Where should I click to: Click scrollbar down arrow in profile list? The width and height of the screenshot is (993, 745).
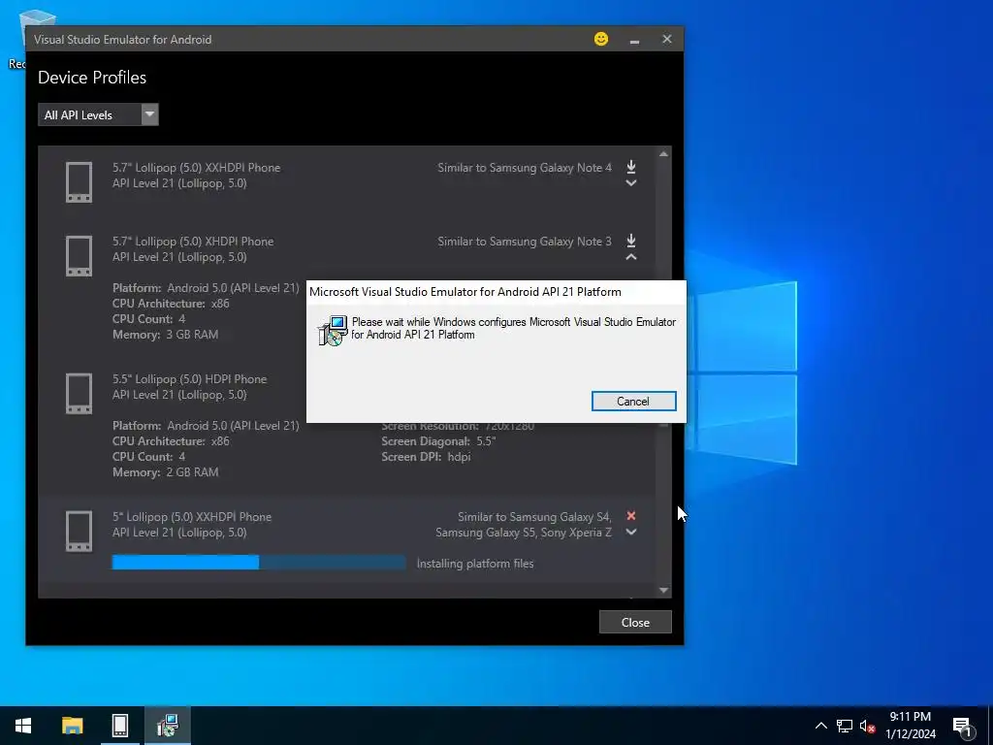coord(663,590)
